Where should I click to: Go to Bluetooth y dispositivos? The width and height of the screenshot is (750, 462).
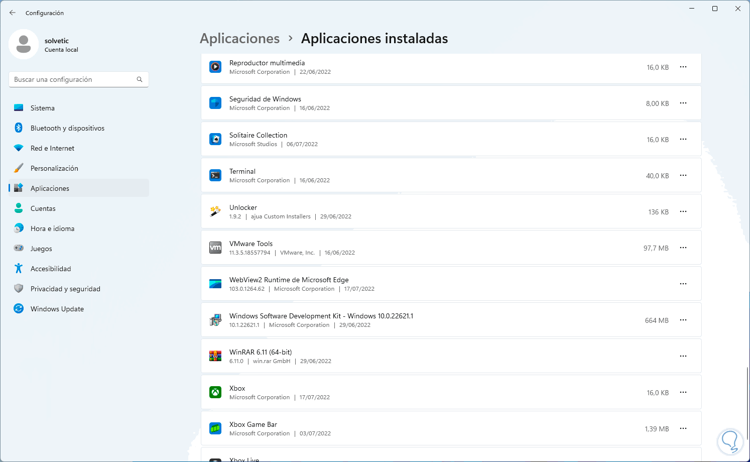tap(67, 128)
